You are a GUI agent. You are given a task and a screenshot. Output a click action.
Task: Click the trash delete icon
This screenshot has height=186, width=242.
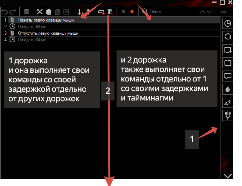tap(110, 12)
